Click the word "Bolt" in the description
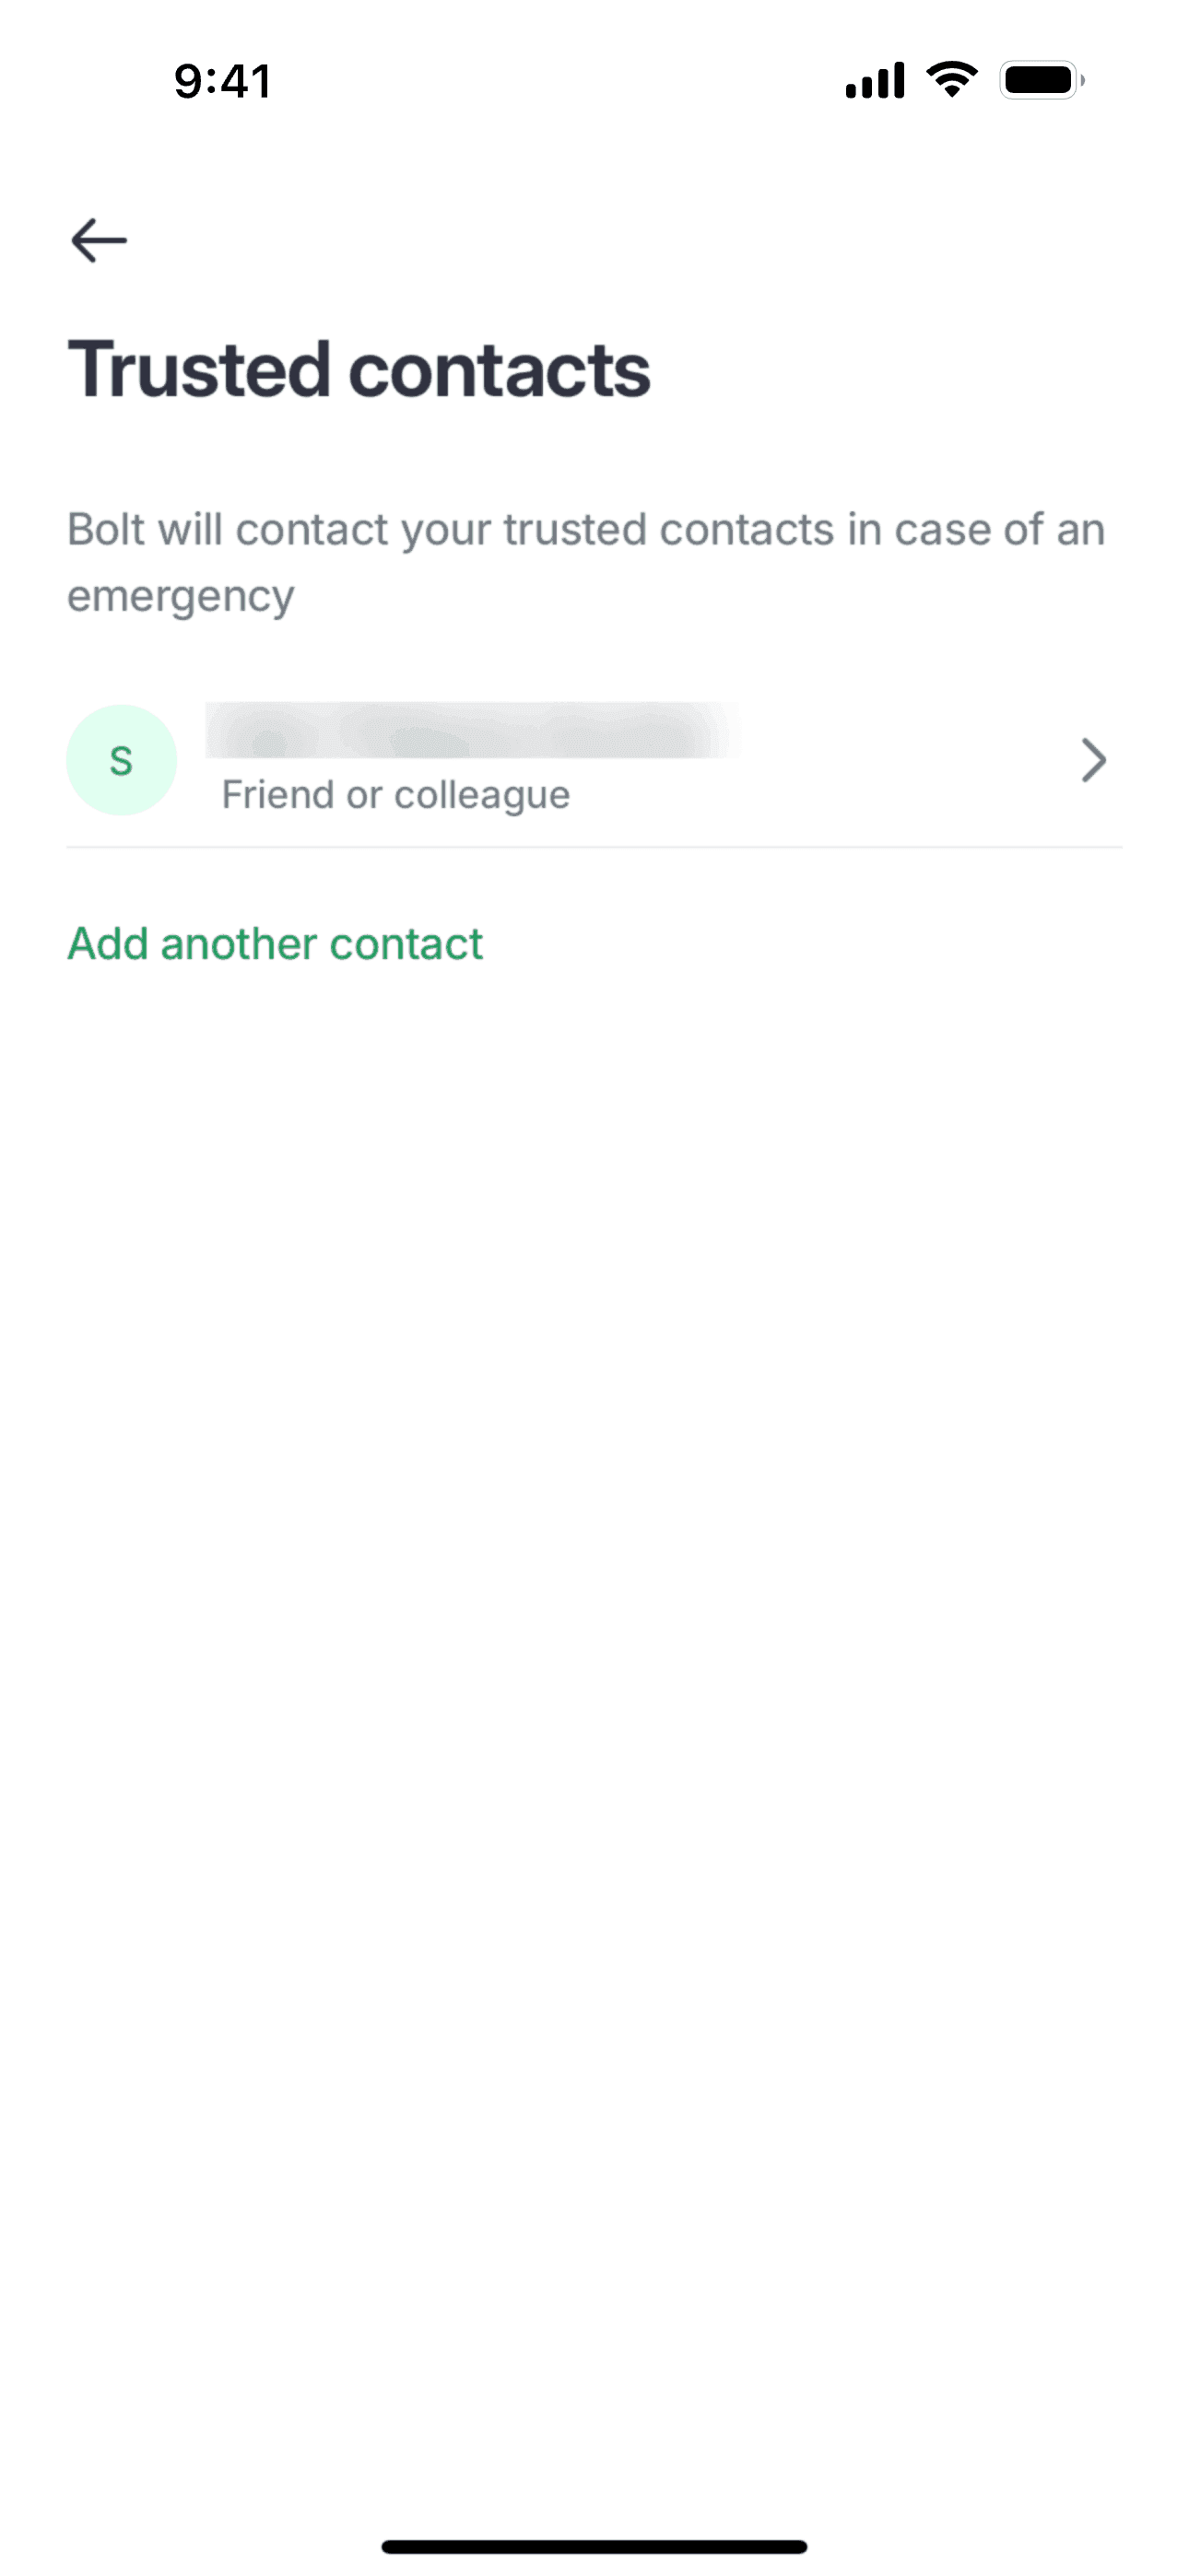The image size is (1189, 2576). [x=105, y=530]
